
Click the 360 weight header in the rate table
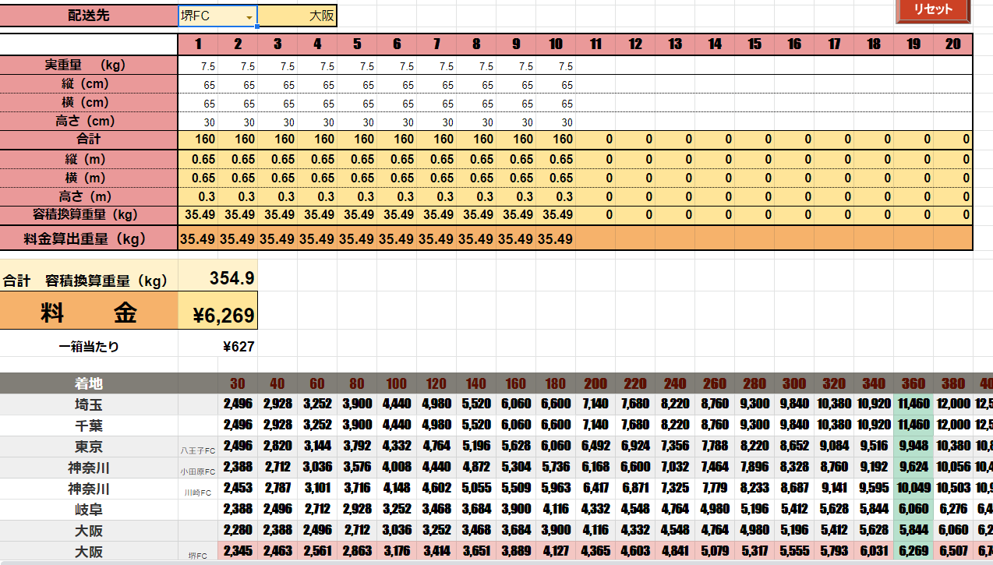click(913, 383)
